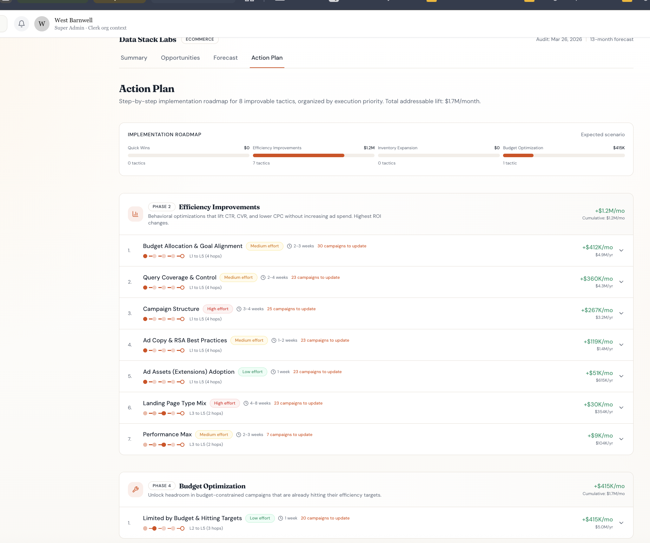Click the PHASE 2 badge
This screenshot has width=650, height=543.
(x=162, y=207)
